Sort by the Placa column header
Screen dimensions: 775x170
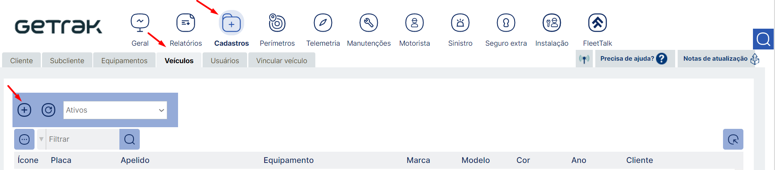point(61,160)
